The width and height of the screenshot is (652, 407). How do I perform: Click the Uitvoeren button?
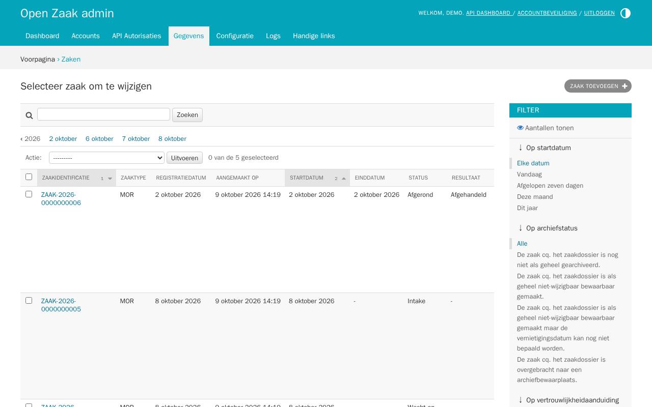coord(184,158)
